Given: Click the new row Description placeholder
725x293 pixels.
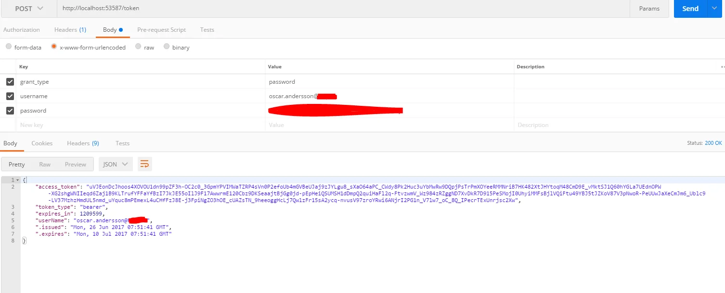Looking at the screenshot, I should pos(619,125).
